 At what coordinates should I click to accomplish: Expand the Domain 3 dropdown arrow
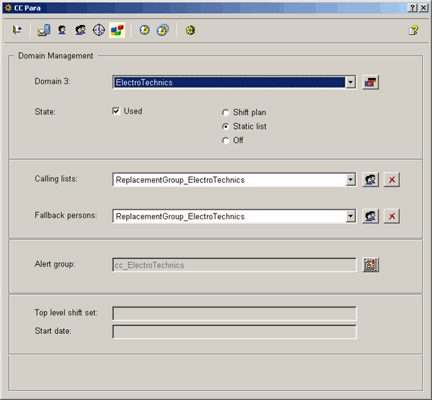point(350,82)
